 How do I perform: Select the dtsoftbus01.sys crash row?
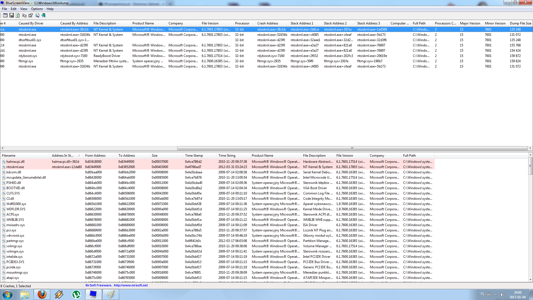(266, 40)
